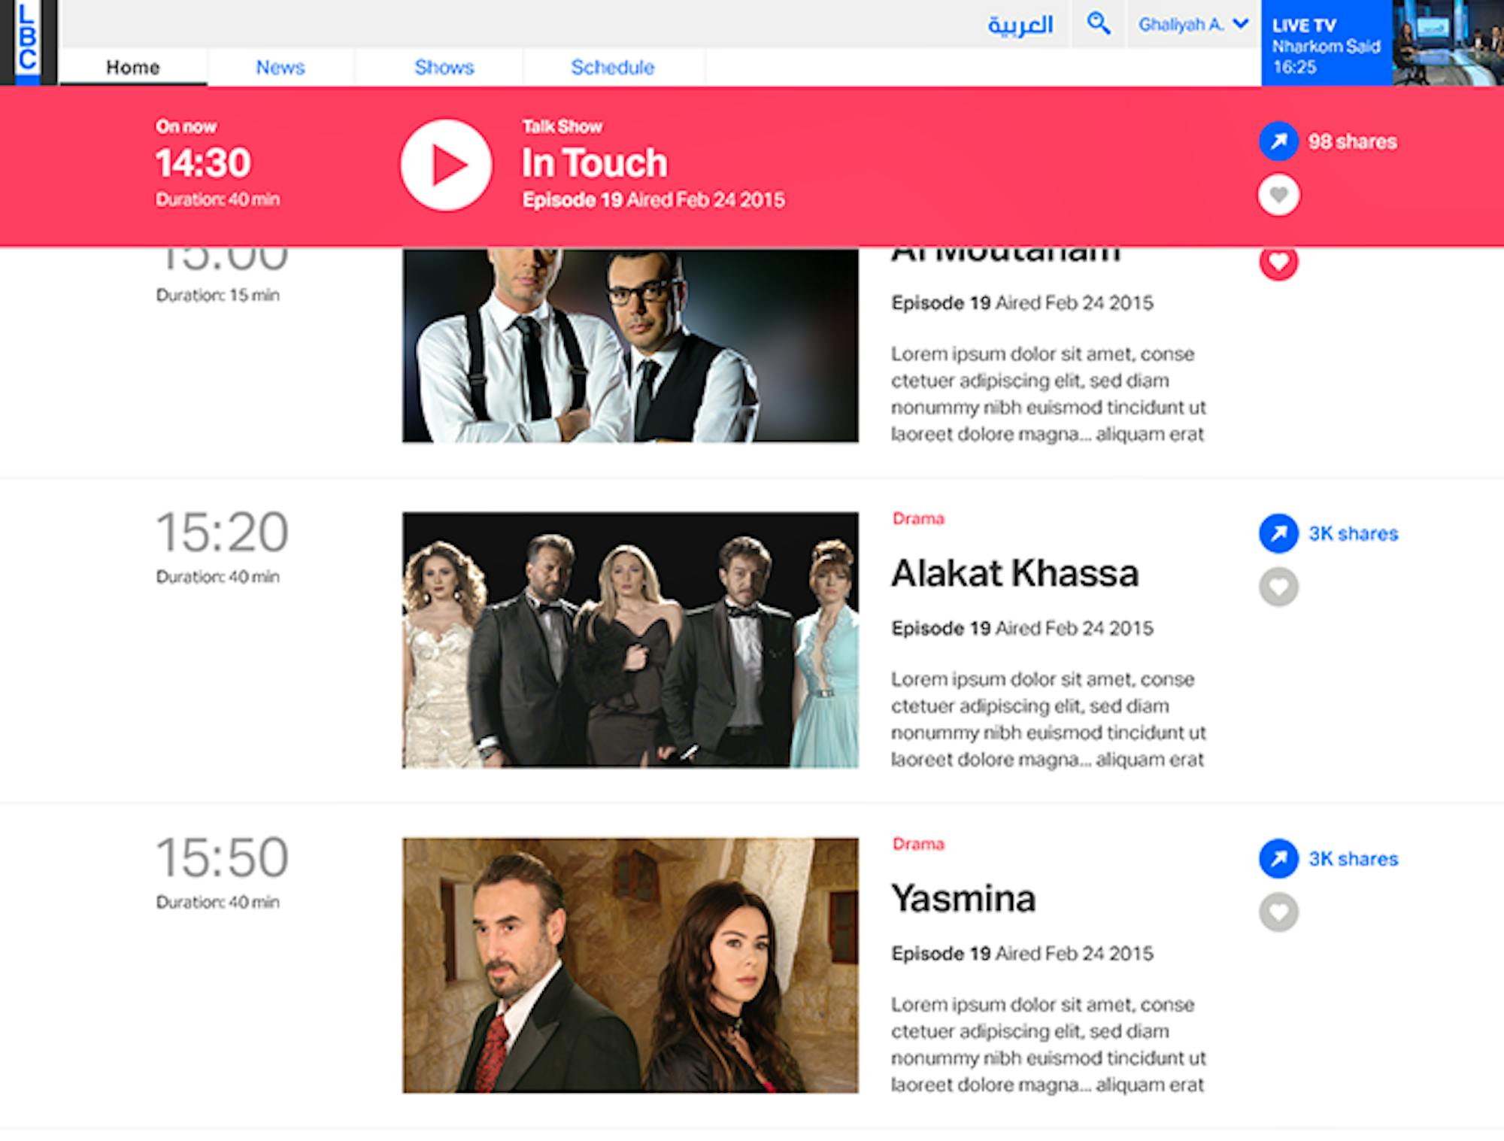Viewport: 1504px width, 1141px height.
Task: Favorite In Touch with heart icon
Action: (1278, 195)
